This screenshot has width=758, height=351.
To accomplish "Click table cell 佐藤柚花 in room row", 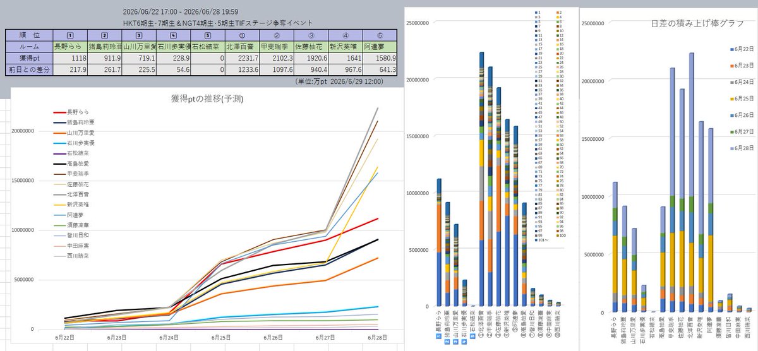I will 310,46.
